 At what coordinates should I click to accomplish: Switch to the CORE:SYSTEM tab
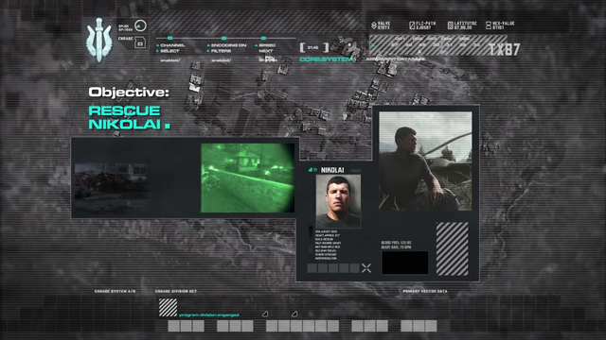tap(326, 59)
